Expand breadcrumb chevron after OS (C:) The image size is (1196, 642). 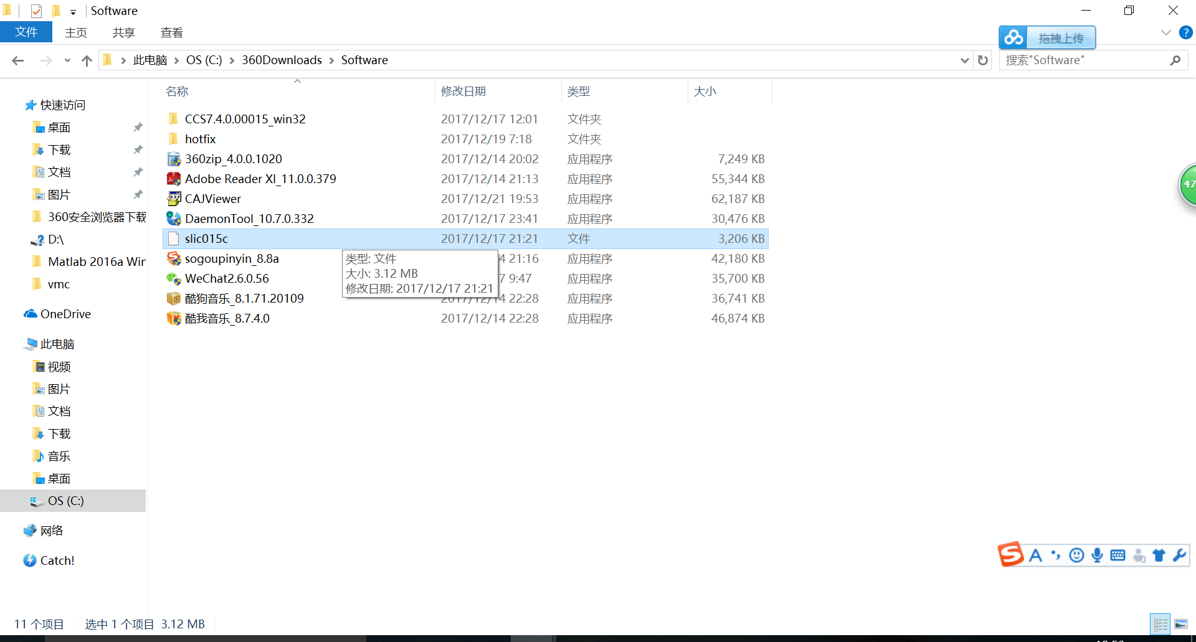pos(232,60)
